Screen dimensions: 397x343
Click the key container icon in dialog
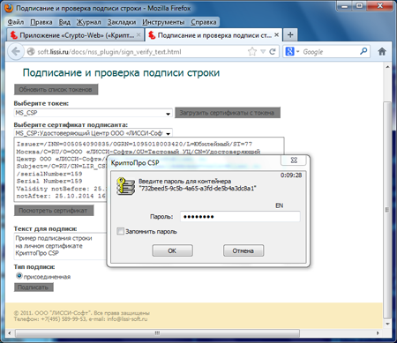[x=125, y=186]
